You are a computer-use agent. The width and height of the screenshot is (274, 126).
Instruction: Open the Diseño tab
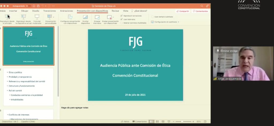[x=36, y=11]
